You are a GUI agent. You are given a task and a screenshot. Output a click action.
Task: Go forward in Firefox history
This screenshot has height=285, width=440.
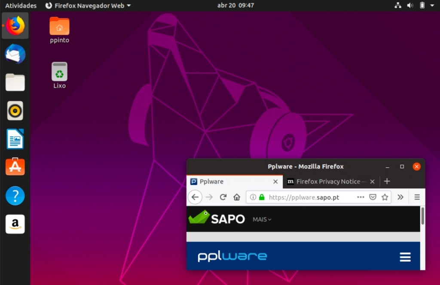209,197
